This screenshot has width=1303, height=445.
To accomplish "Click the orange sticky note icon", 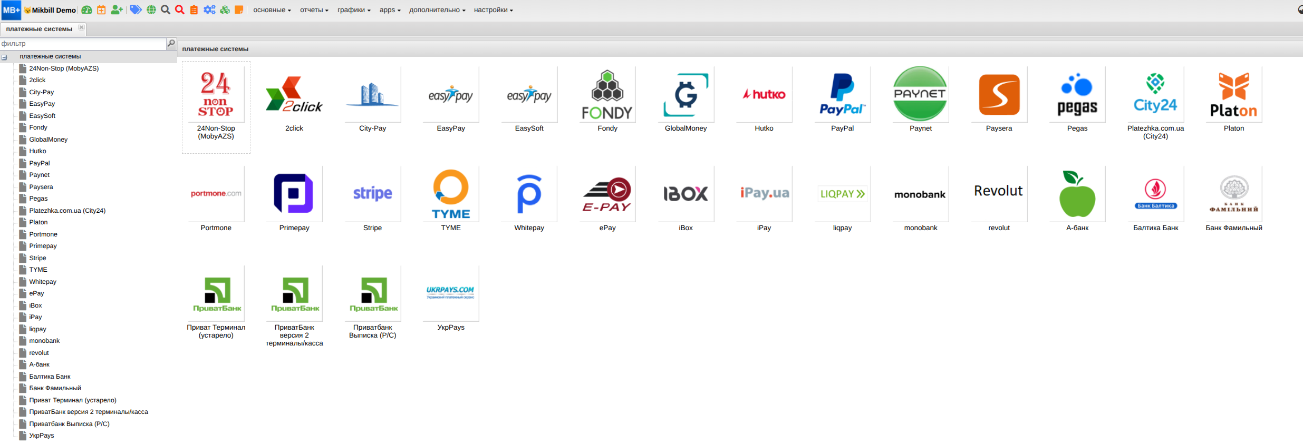I will [239, 10].
